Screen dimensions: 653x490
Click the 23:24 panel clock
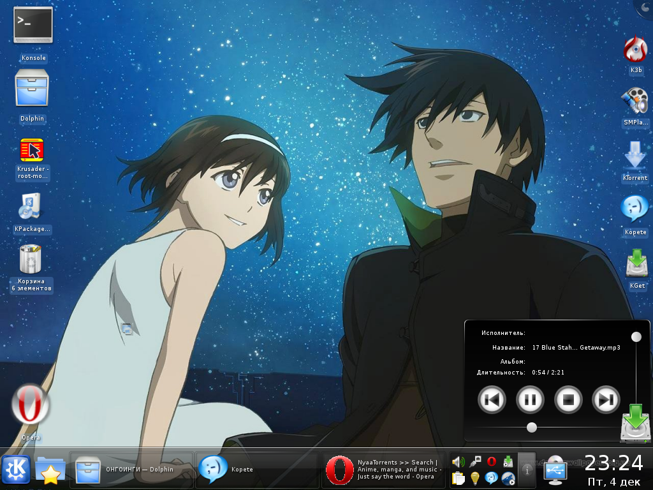[x=614, y=463]
